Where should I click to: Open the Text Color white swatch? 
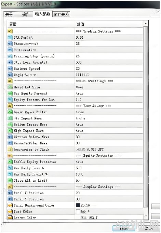(x=78, y=211)
